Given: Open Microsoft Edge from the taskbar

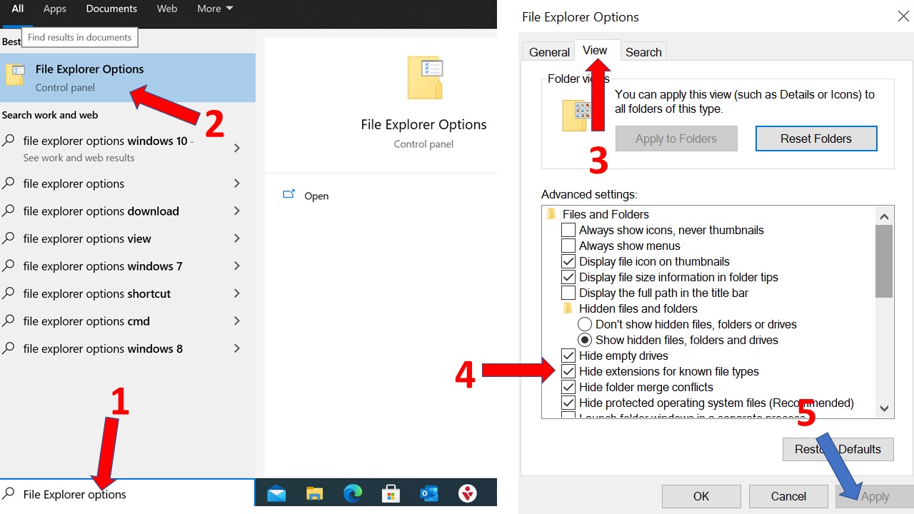Looking at the screenshot, I should coord(353,493).
